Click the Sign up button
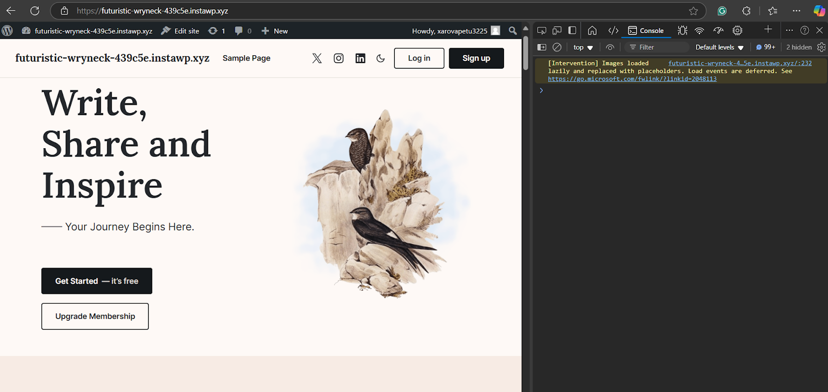 tap(476, 58)
